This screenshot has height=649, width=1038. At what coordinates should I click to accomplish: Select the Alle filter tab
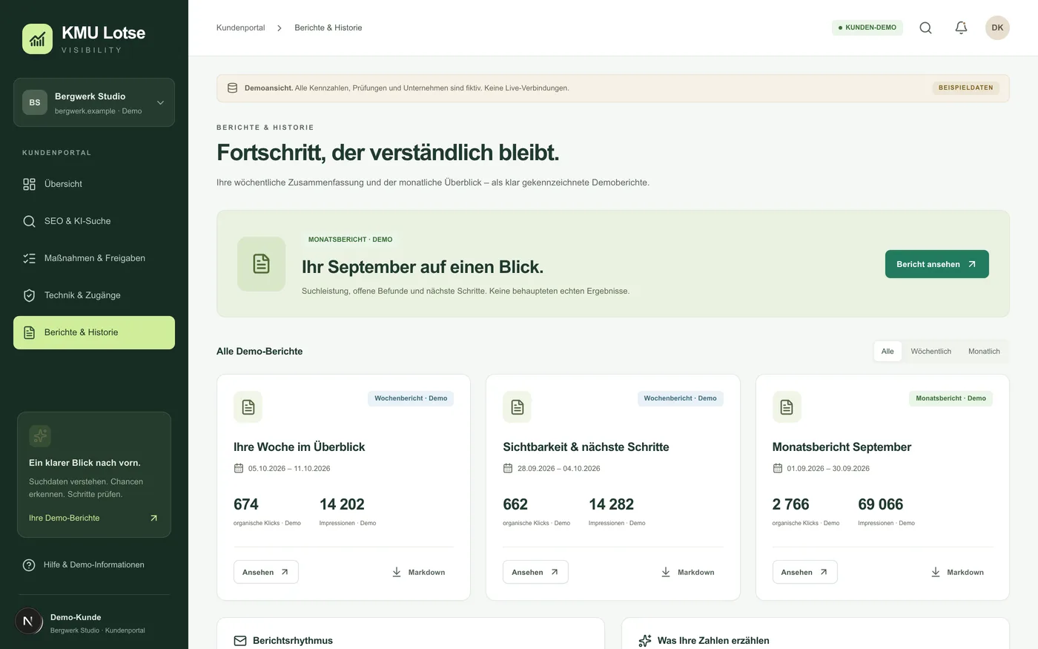point(887,352)
